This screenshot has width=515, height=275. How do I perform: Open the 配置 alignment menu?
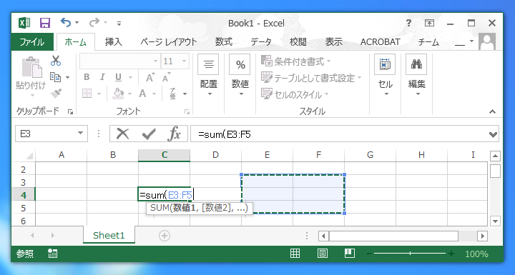[x=209, y=76]
